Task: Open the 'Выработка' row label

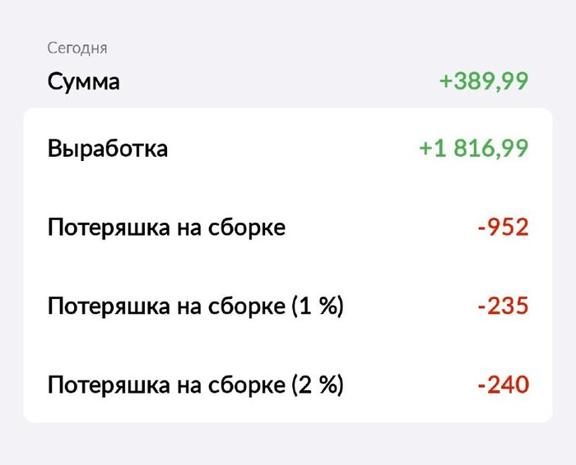Action: click(108, 149)
